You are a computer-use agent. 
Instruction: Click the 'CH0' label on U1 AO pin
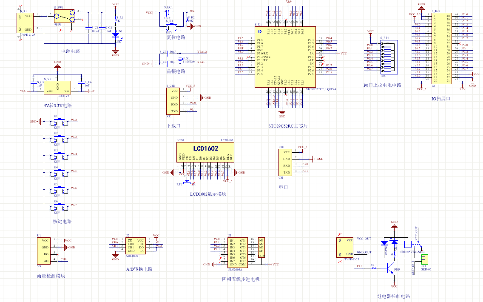pos(63,259)
